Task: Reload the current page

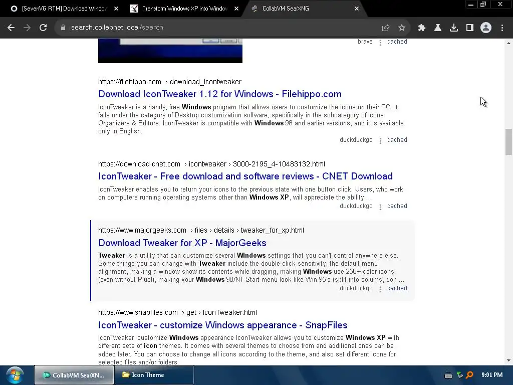Action: coord(43,28)
